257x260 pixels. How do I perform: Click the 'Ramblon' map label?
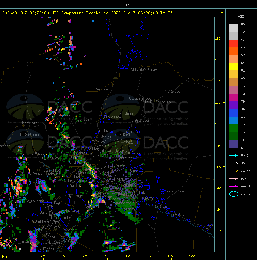pyautogui.click(x=101, y=89)
